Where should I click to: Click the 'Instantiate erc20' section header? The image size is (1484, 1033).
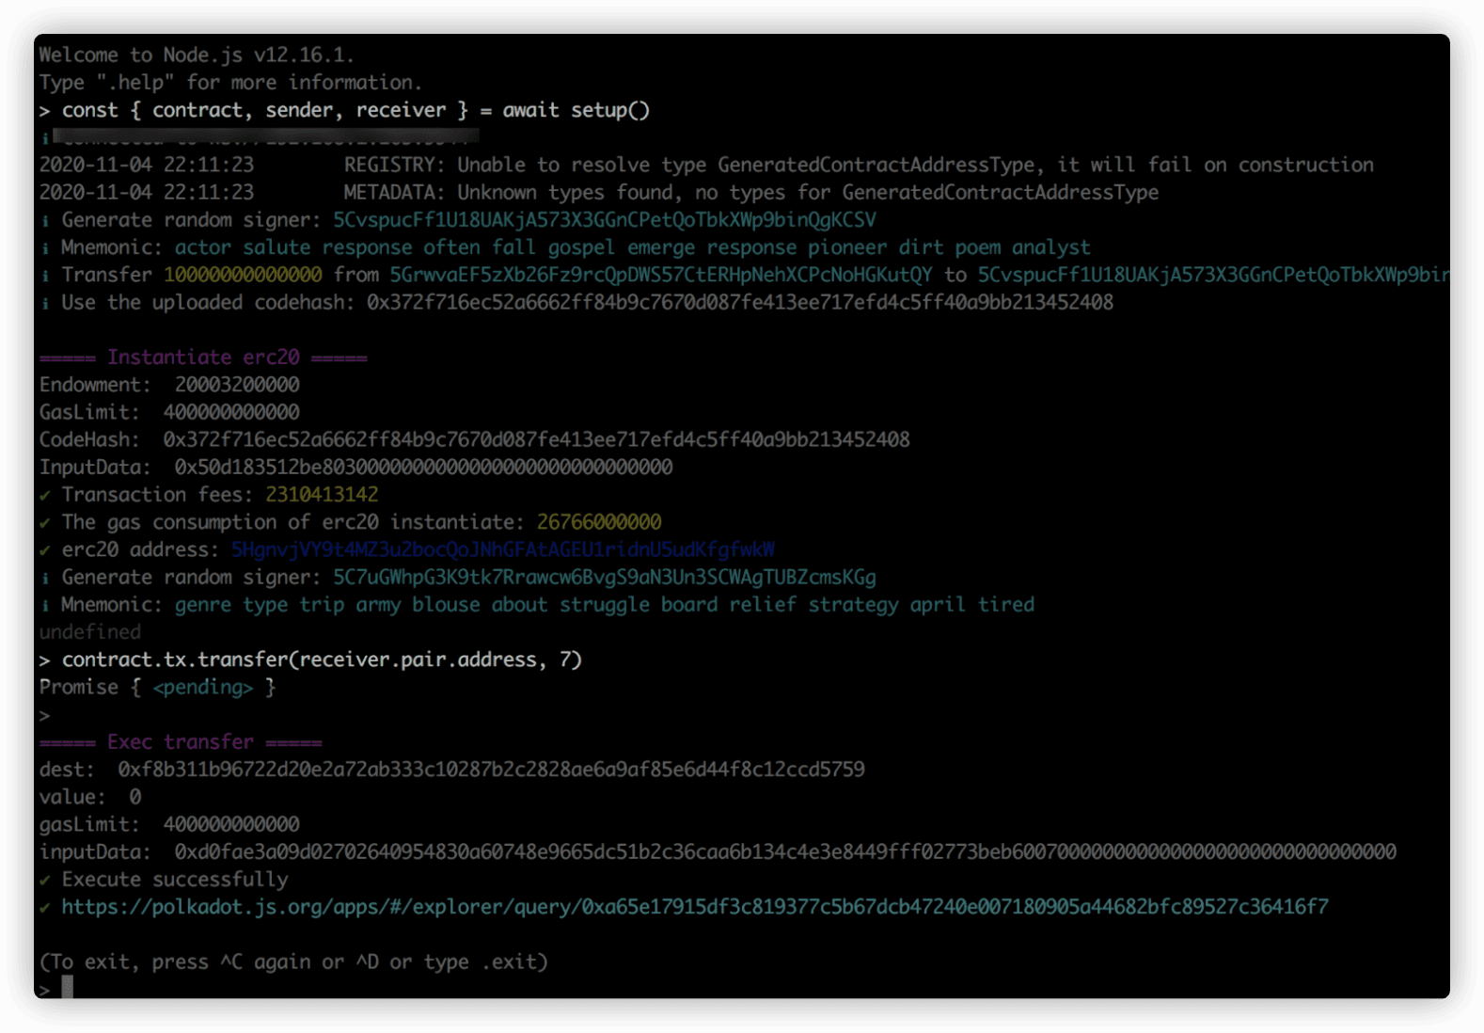coord(203,358)
